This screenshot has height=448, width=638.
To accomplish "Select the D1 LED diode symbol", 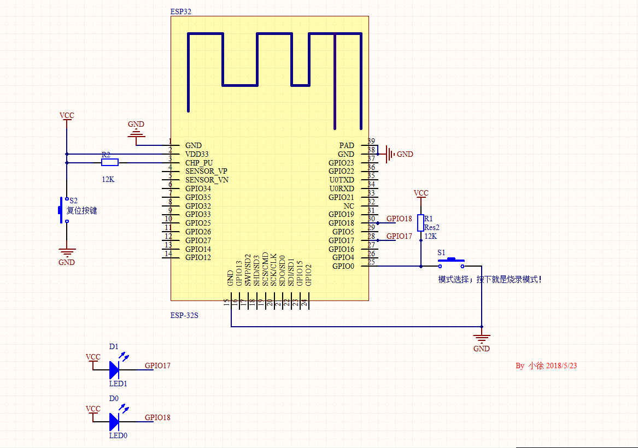I will click(115, 370).
